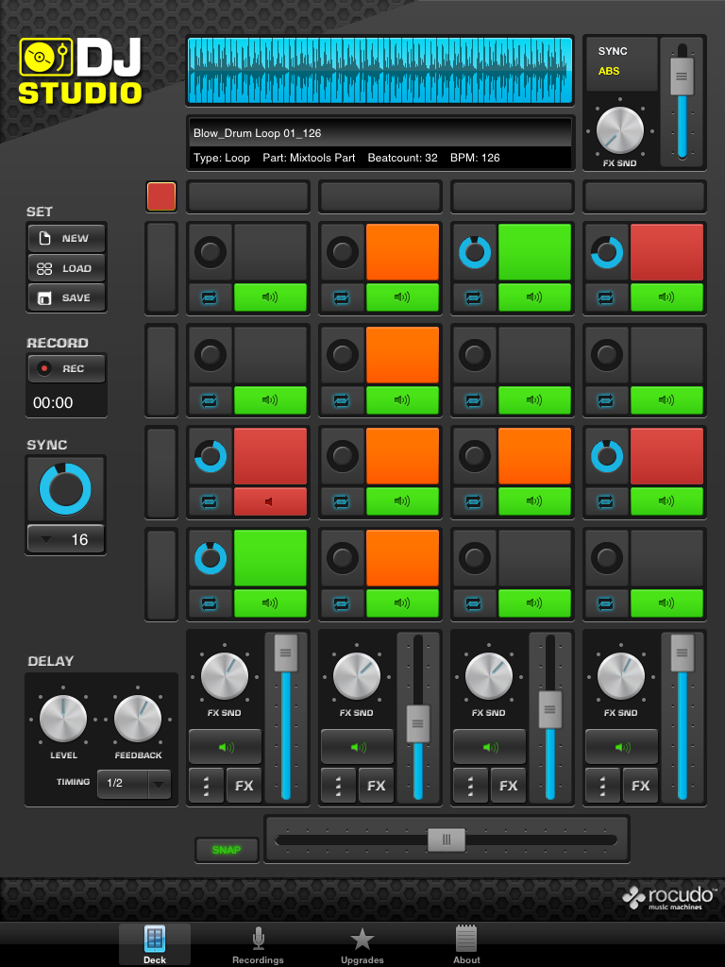
Task: Trigger the green pad in fourth row
Action: (x=270, y=558)
